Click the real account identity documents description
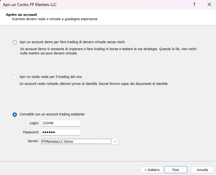 pyautogui.click(x=94, y=84)
